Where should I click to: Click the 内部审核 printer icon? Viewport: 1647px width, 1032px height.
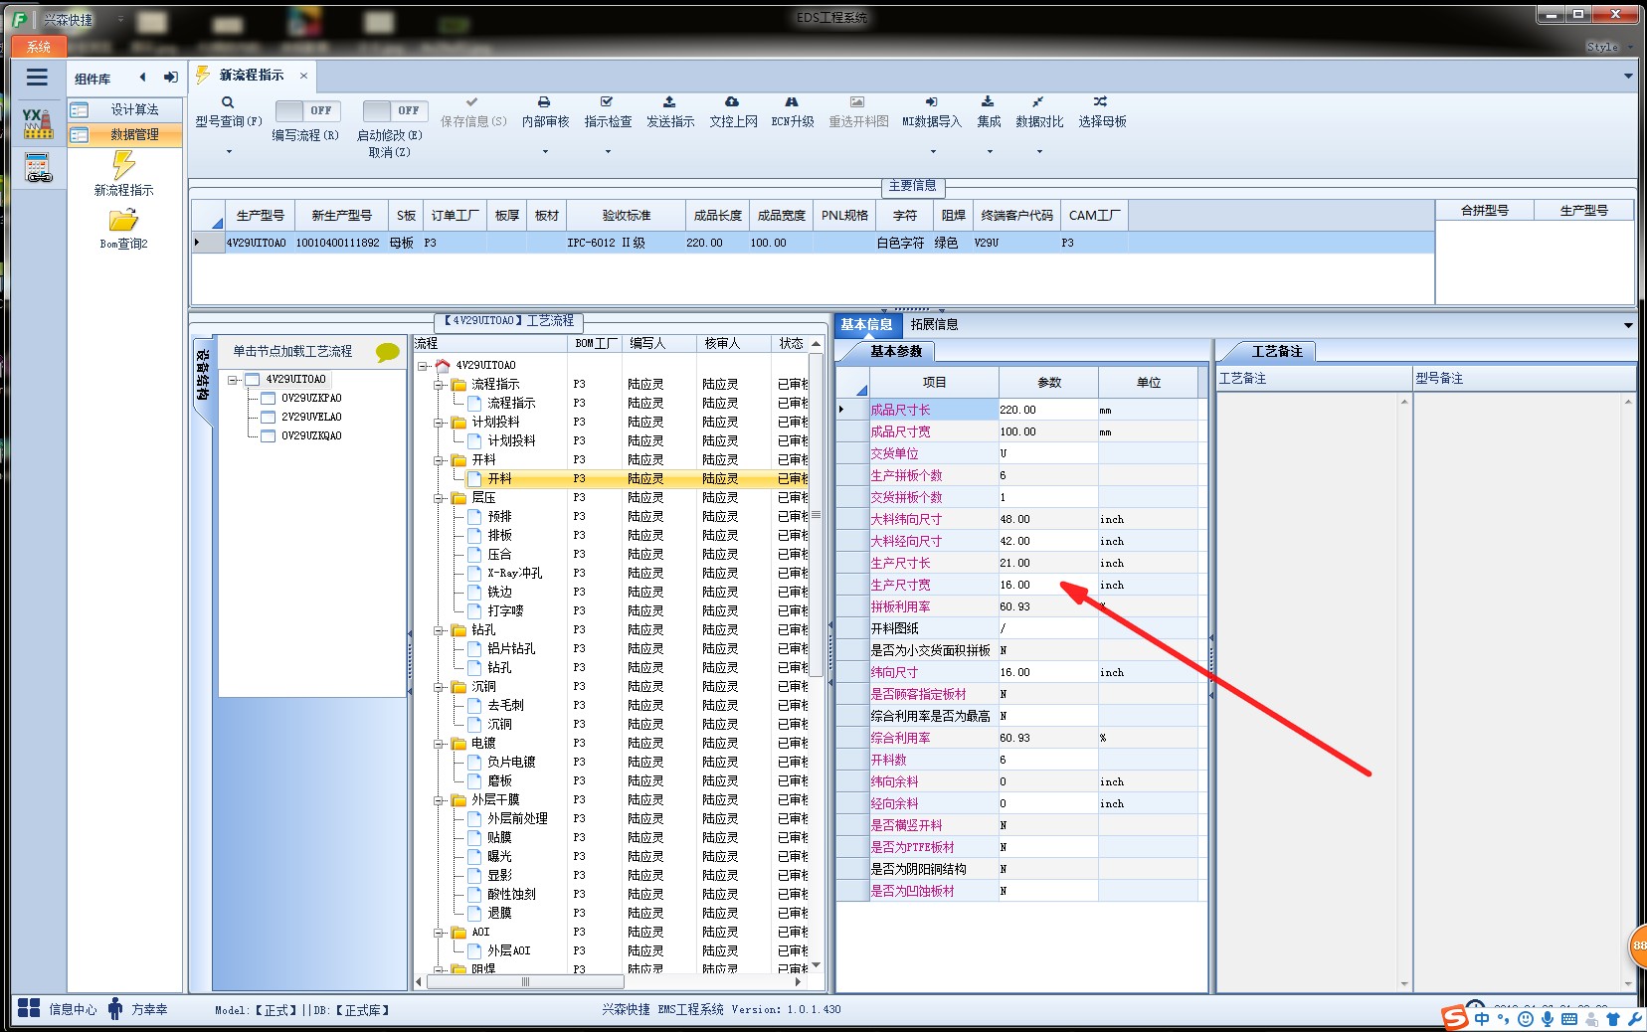544,101
